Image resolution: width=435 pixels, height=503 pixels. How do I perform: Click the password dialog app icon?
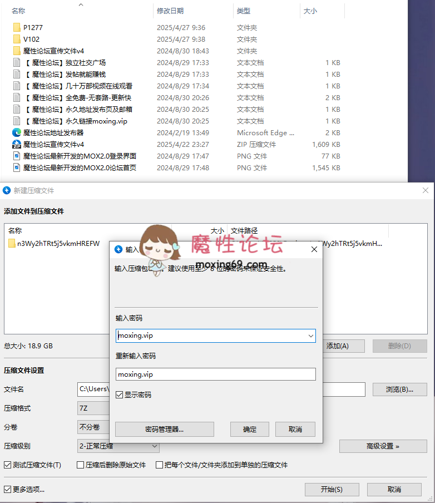pyautogui.click(x=118, y=249)
